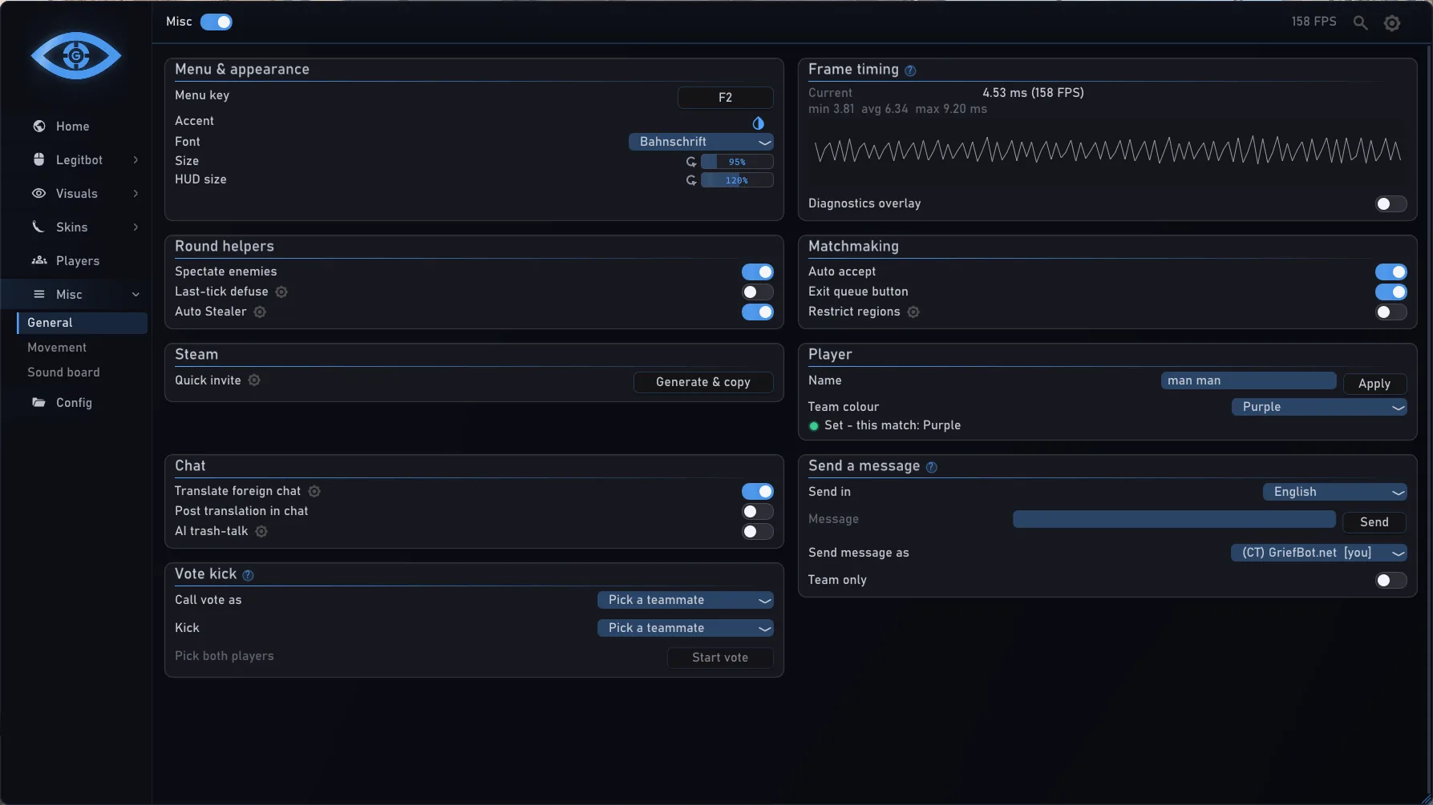Open settings gear next to FPS counter
The width and height of the screenshot is (1433, 805).
click(x=1392, y=23)
